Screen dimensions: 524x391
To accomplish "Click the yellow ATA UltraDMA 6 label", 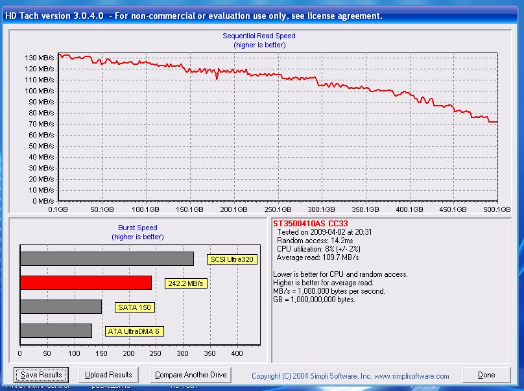I will tap(134, 331).
